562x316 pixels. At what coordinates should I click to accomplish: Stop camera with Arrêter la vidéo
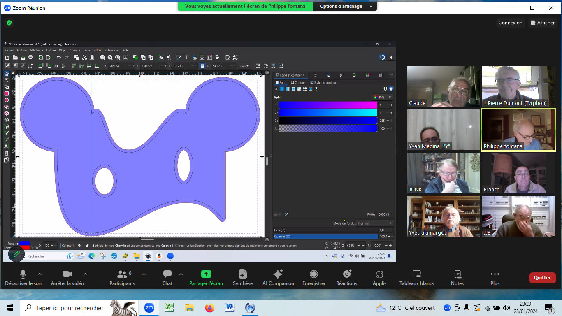(x=67, y=278)
